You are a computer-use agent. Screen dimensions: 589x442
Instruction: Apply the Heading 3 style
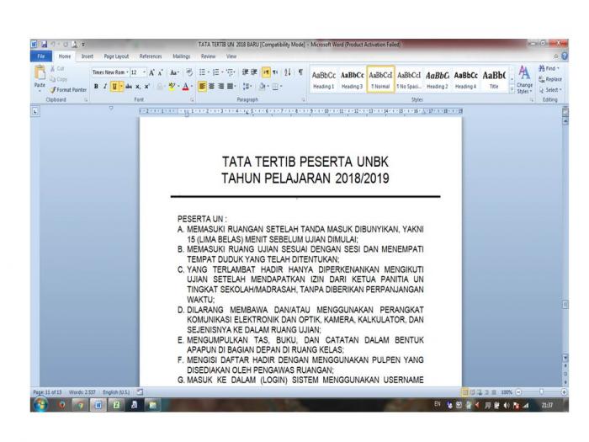click(352, 80)
